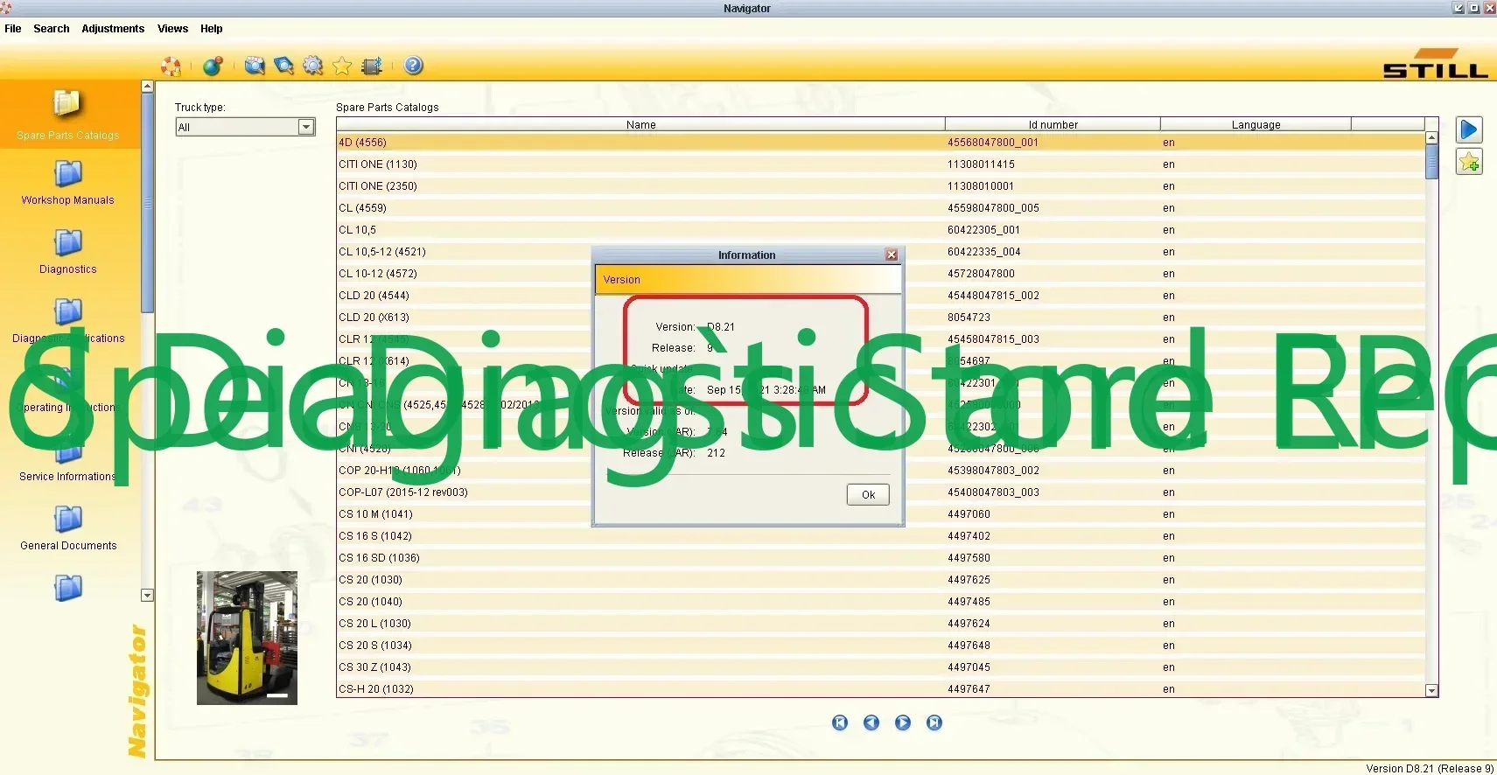Viewport: 1497px width, 775px height.
Task: Add to favorites with star plus icon
Action: 1469,162
